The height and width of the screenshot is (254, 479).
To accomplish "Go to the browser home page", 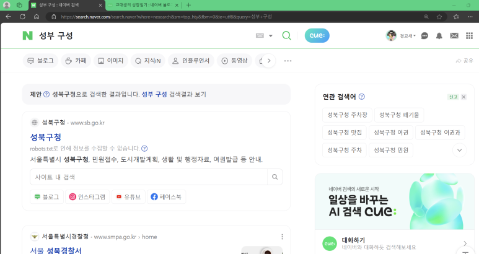I will point(37,17).
